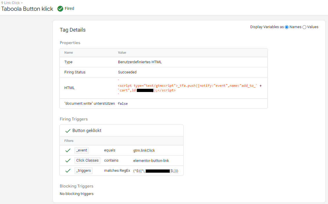Click the Tag Details heading

[73, 30]
